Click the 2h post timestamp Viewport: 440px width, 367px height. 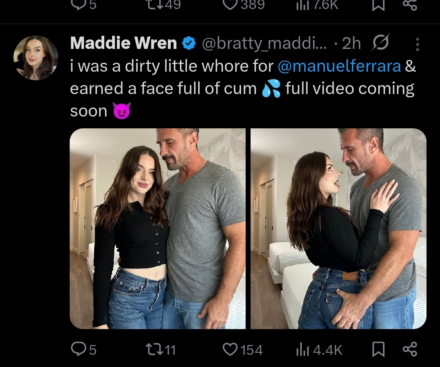click(x=352, y=43)
